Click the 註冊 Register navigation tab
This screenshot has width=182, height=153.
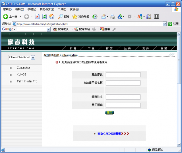click(127, 49)
